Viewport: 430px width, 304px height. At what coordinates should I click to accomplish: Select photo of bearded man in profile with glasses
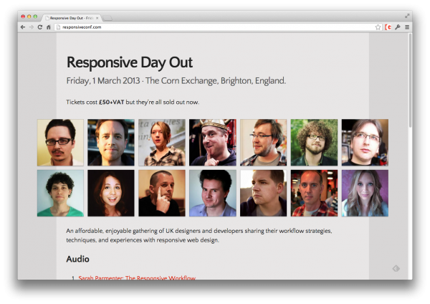[x=263, y=143]
